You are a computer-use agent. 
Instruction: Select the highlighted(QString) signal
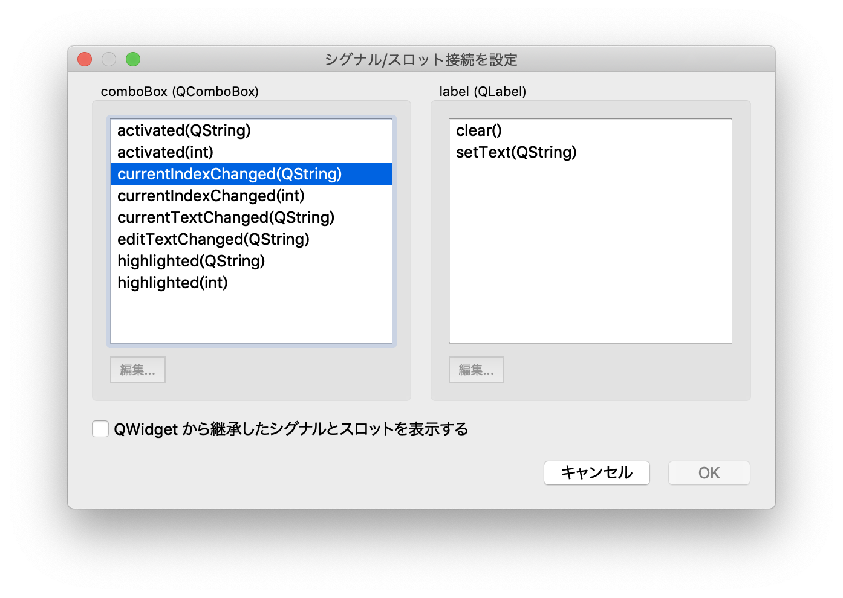coord(191,261)
